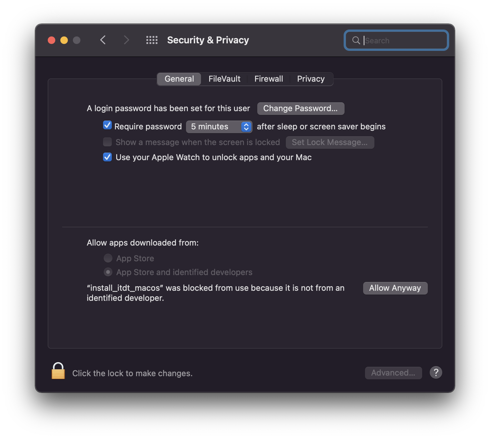Minimize the window with yellow button
The image size is (490, 439).
64,40
